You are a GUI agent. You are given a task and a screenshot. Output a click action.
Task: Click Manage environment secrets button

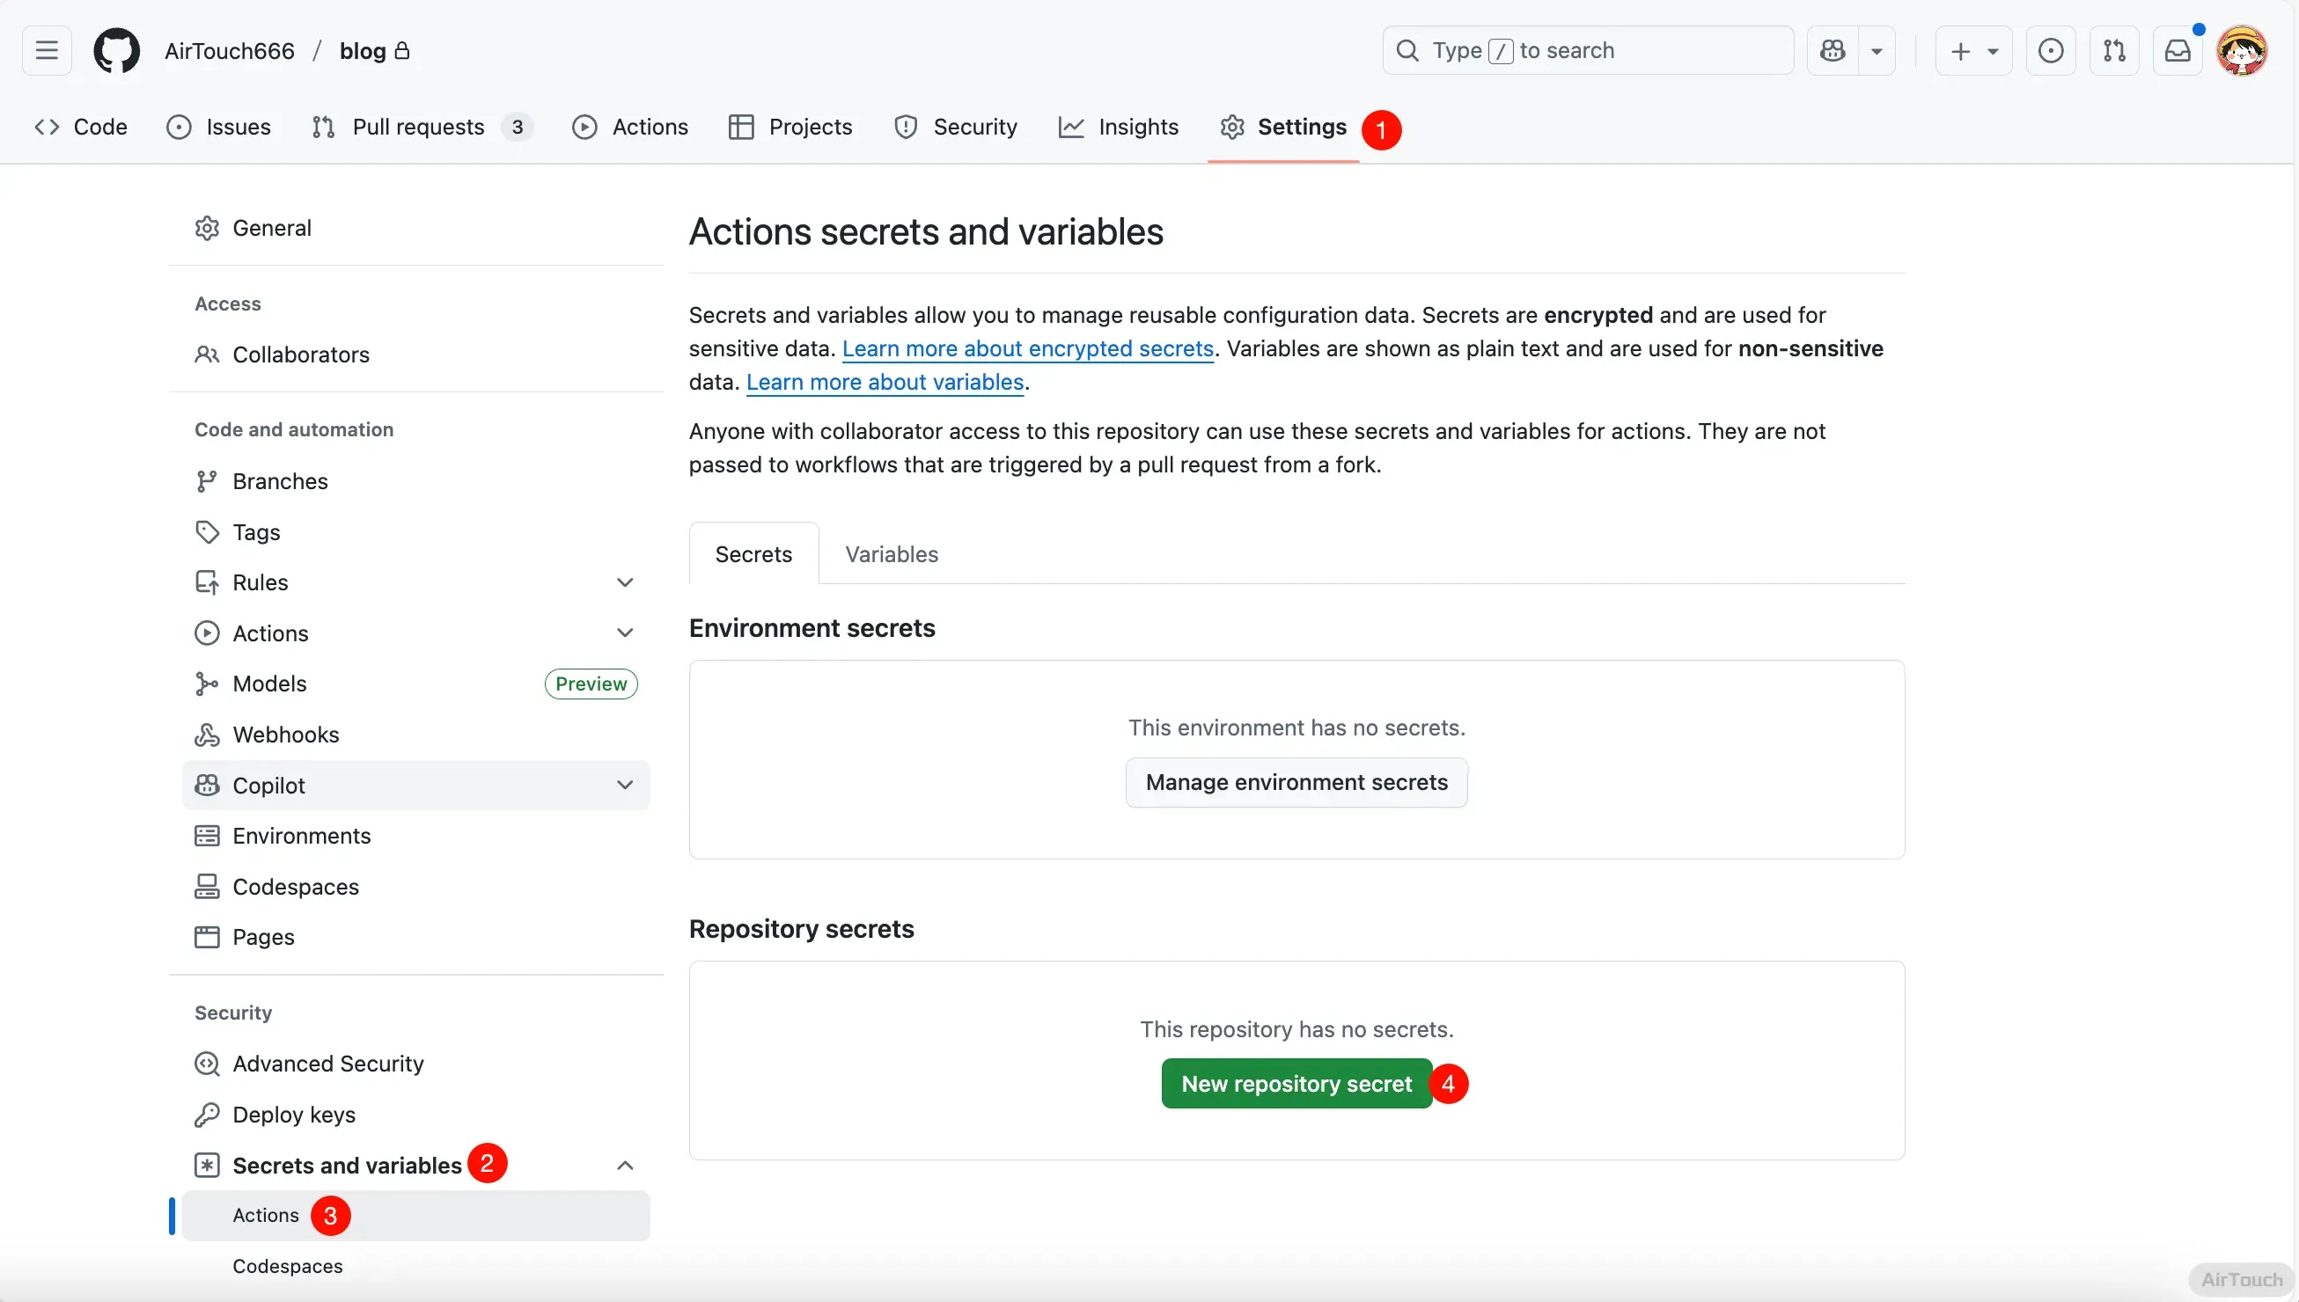coord(1296,782)
